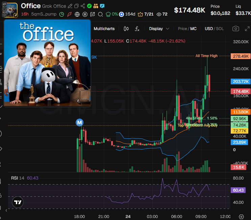
Task: Click the 23.89K blue price tag
Action: 239,142
